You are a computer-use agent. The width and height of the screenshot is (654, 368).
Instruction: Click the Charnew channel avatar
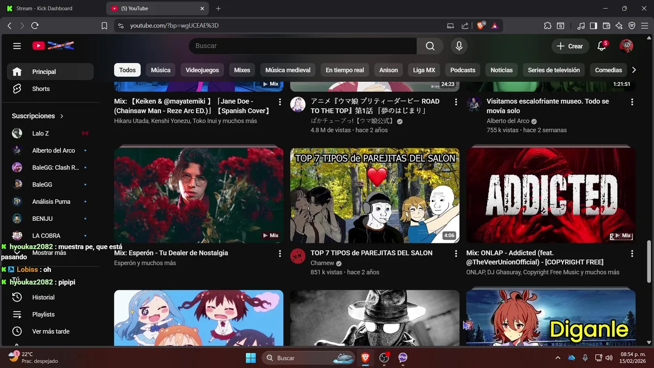[x=298, y=256]
